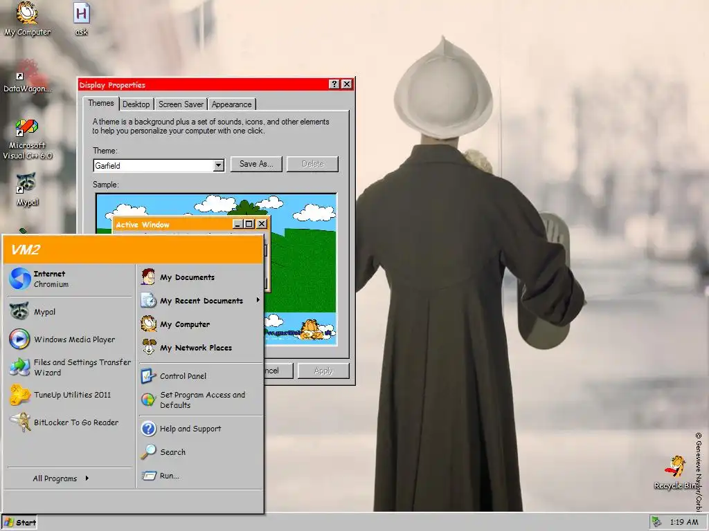Expand the My Recent Documents submenu arrow
This screenshot has width=709, height=531.
click(x=258, y=300)
